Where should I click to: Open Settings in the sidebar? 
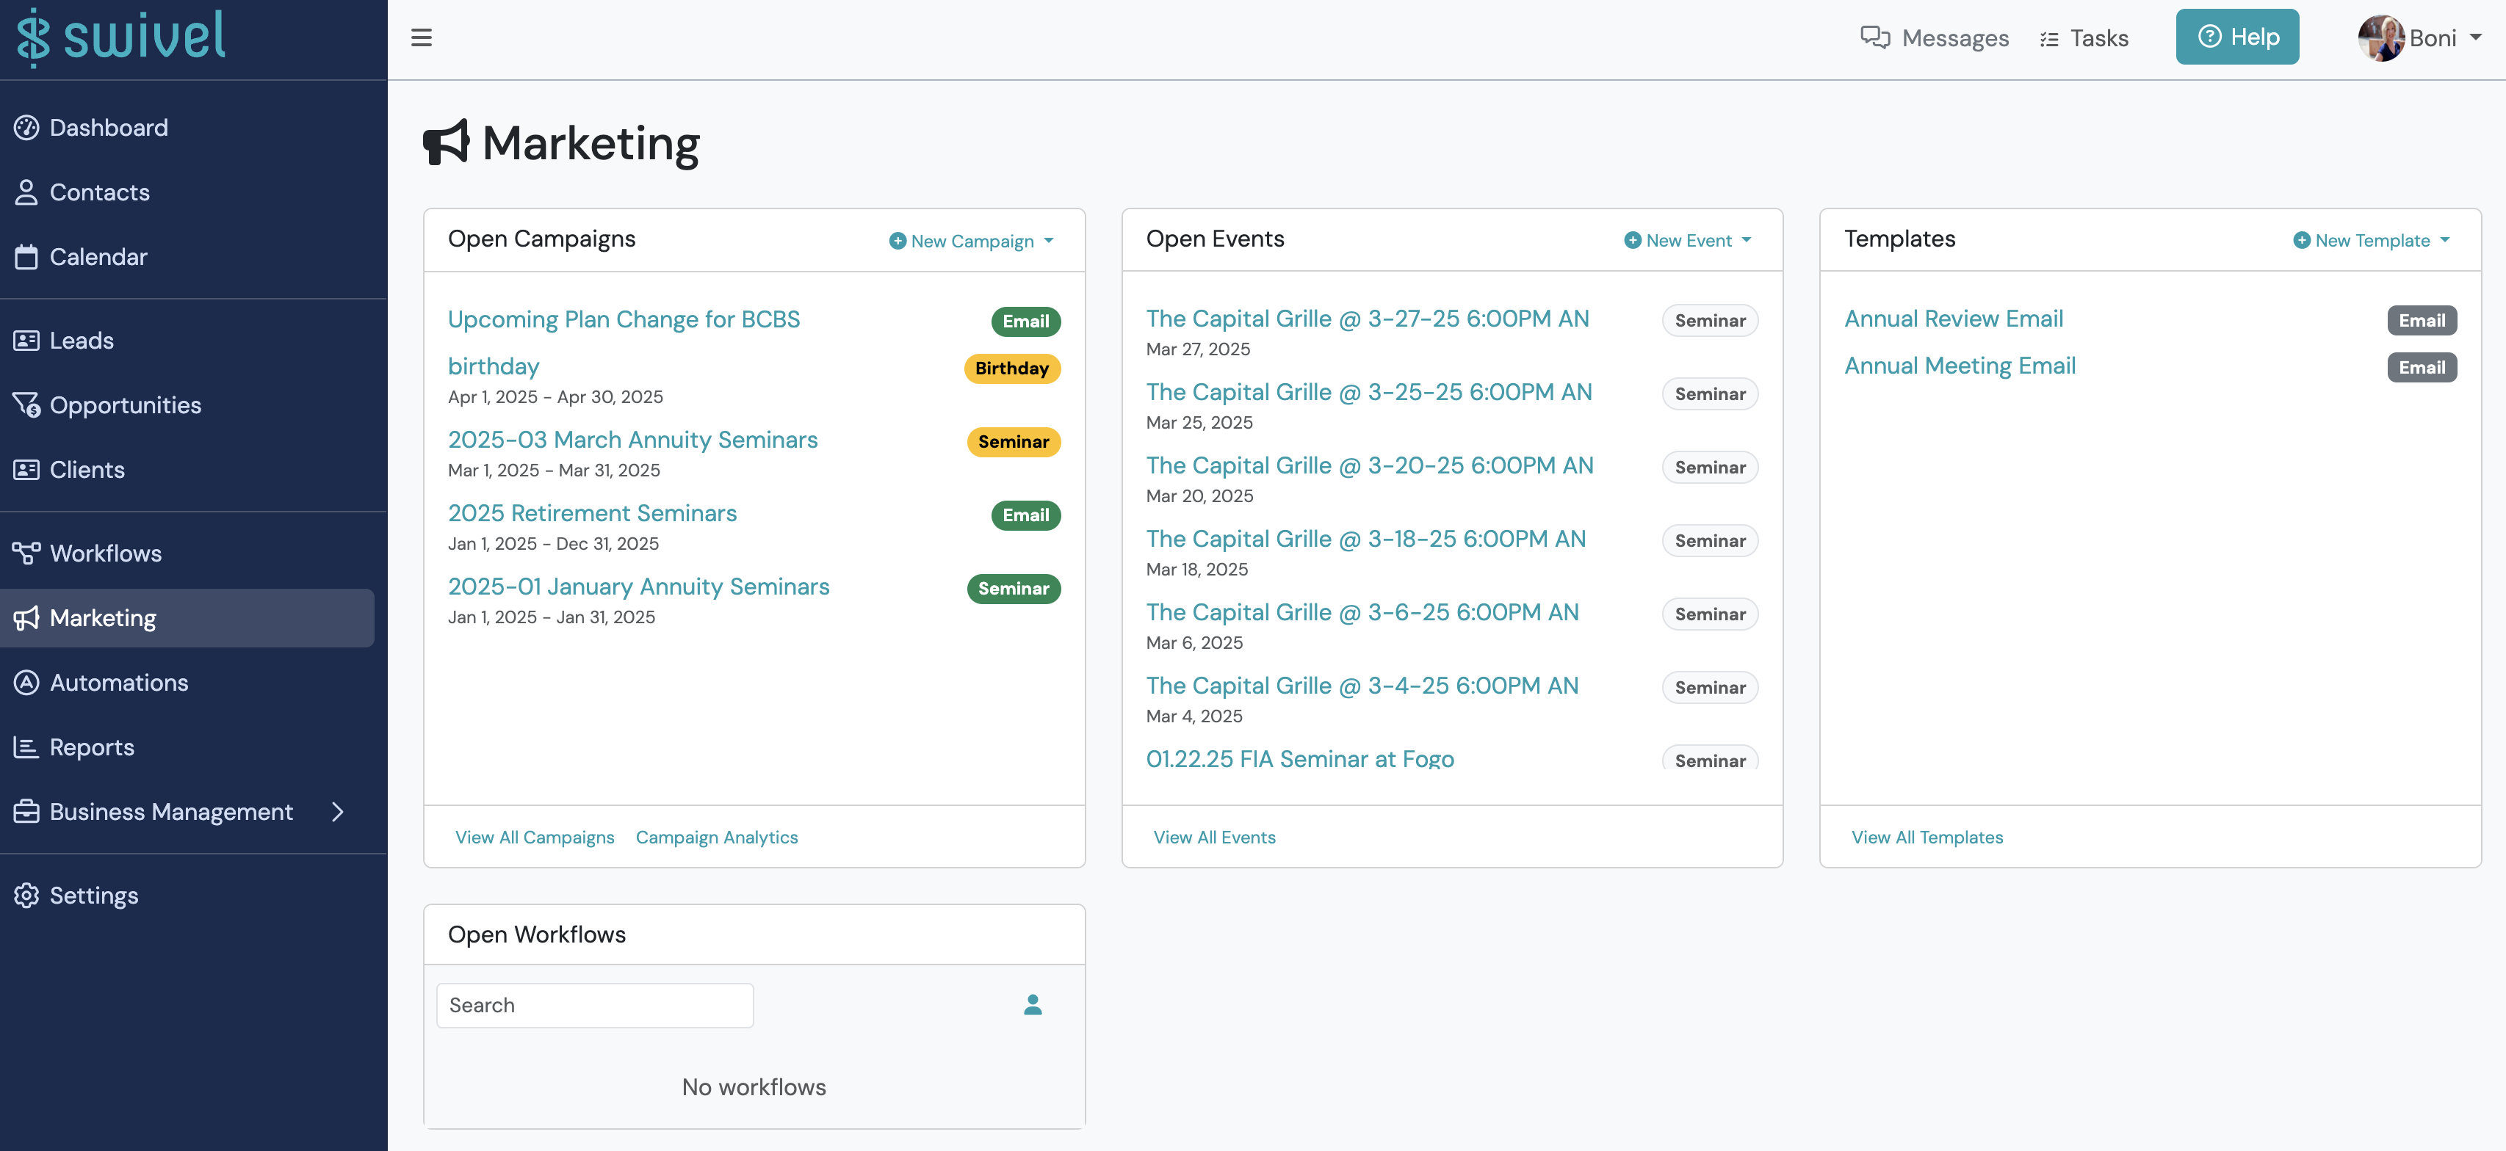76,896
